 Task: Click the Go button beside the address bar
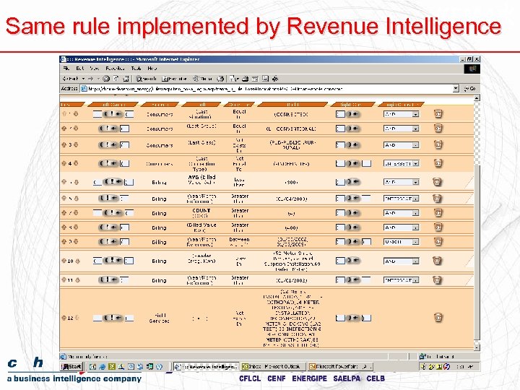(469, 89)
